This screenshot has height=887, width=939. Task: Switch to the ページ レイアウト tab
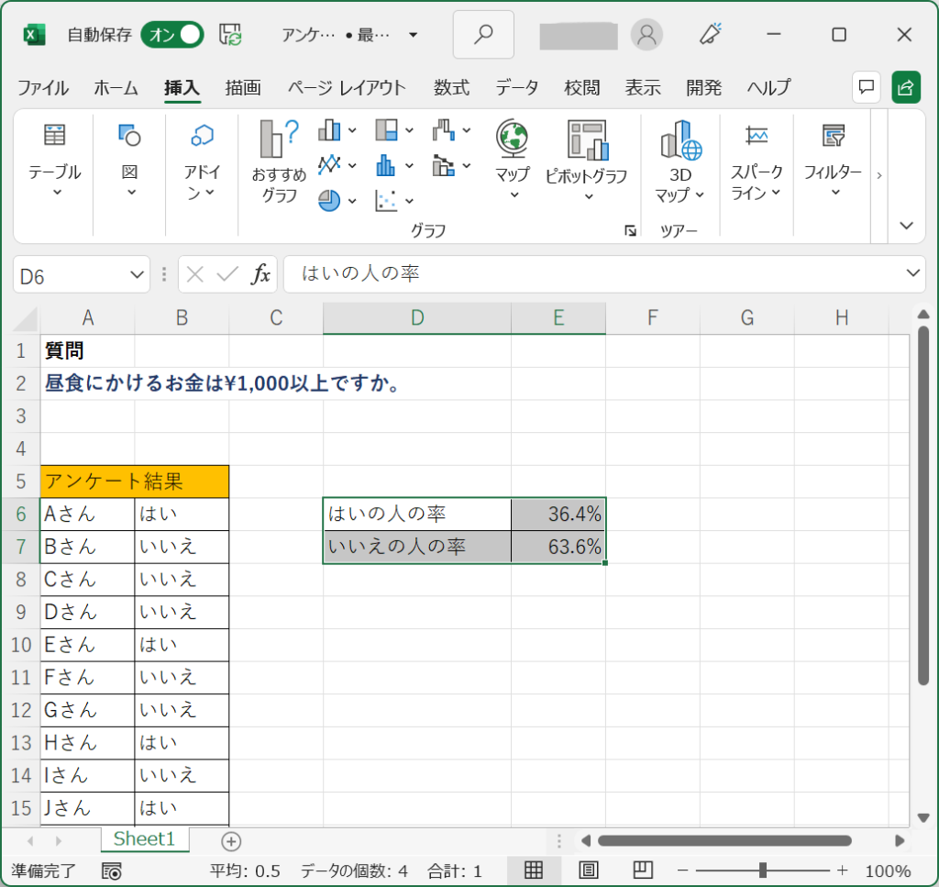click(347, 88)
